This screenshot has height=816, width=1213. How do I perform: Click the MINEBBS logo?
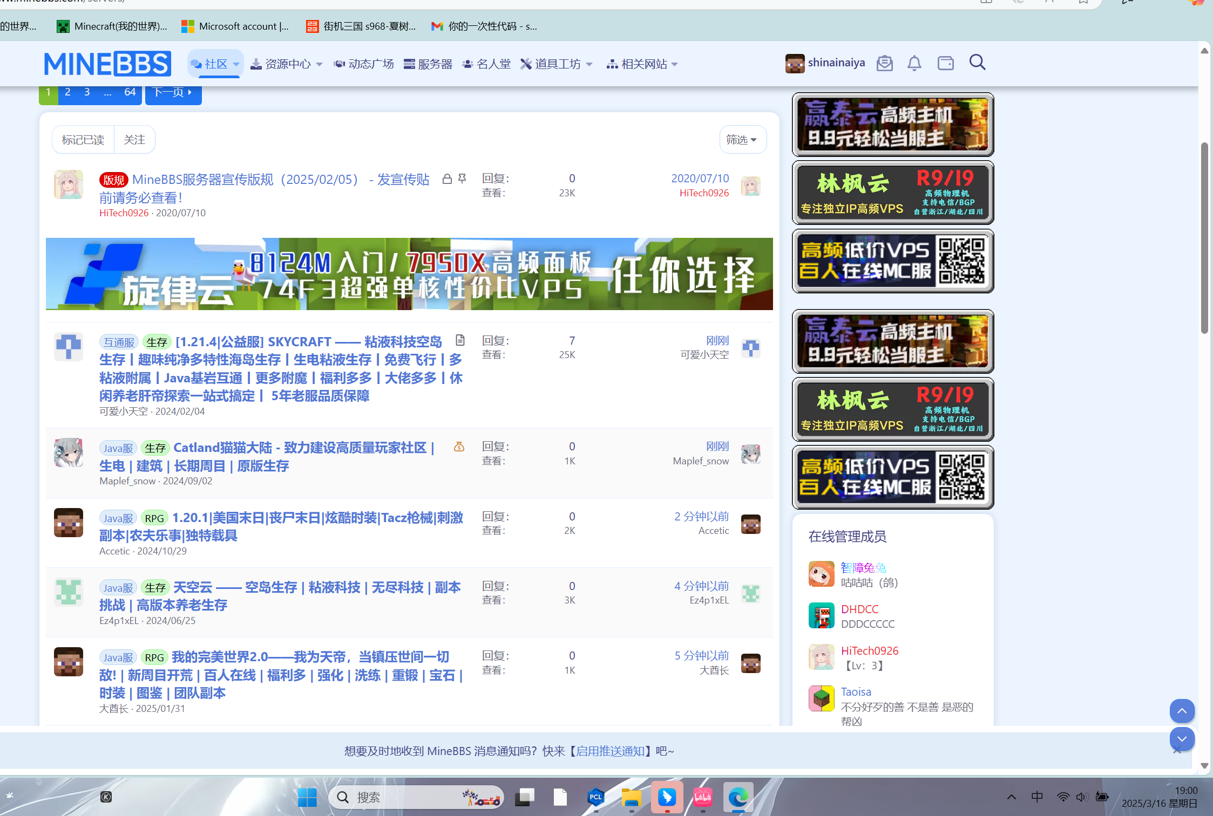click(x=107, y=64)
